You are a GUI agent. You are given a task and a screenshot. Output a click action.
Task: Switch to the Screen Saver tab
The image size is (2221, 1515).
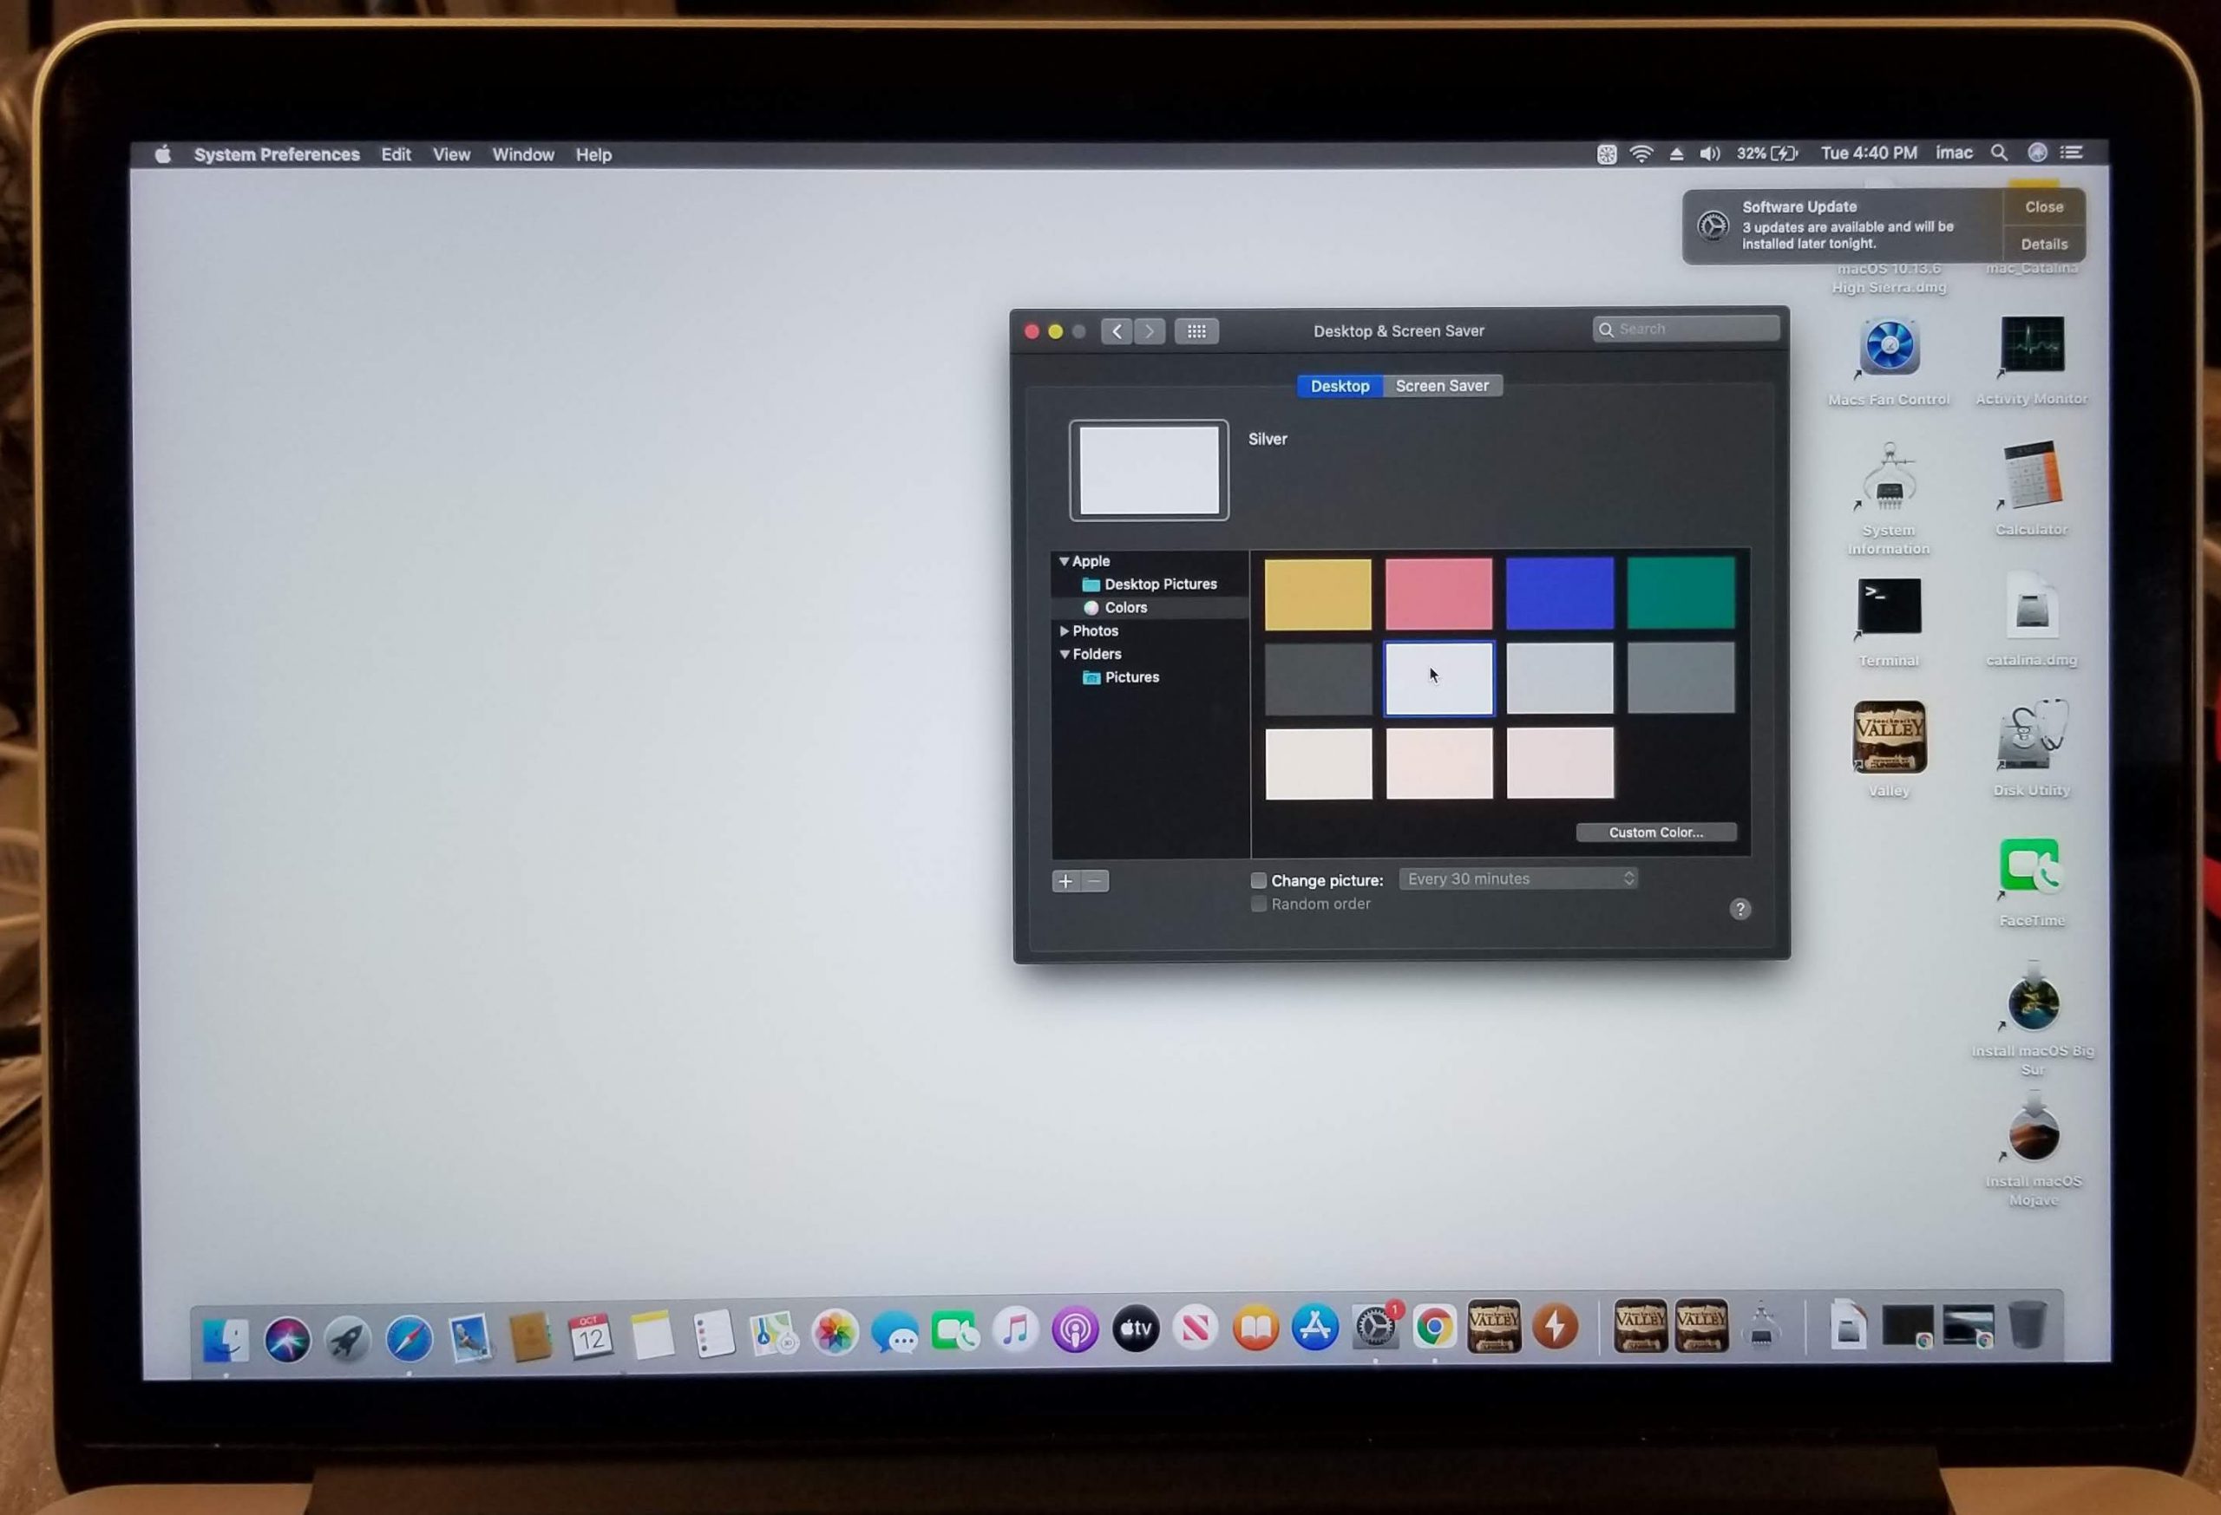coord(1441,386)
